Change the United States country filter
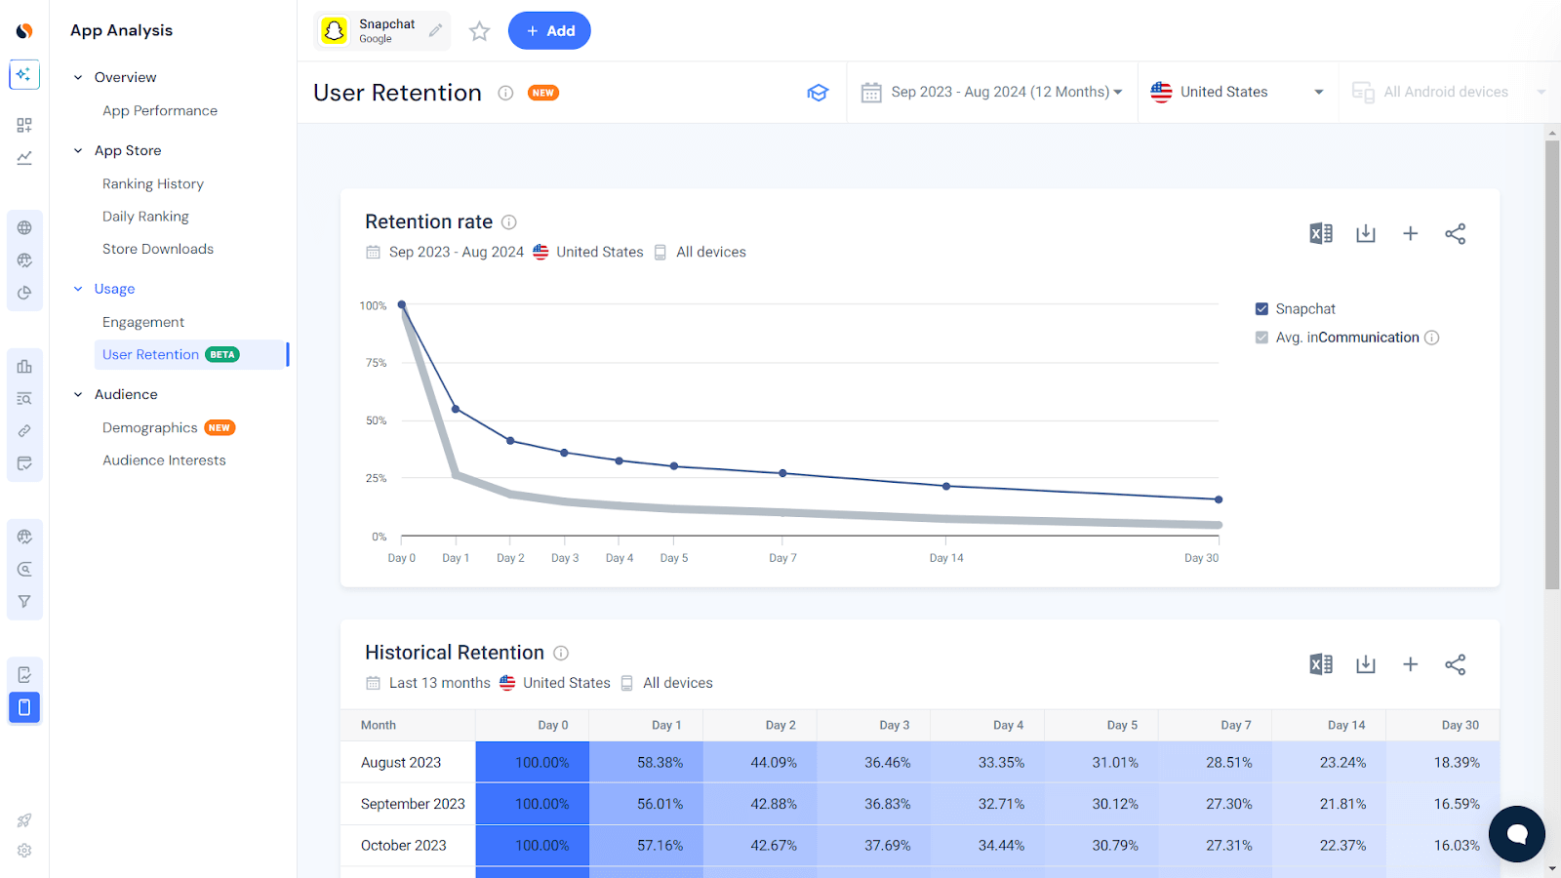This screenshot has height=878, width=1561. (1237, 92)
